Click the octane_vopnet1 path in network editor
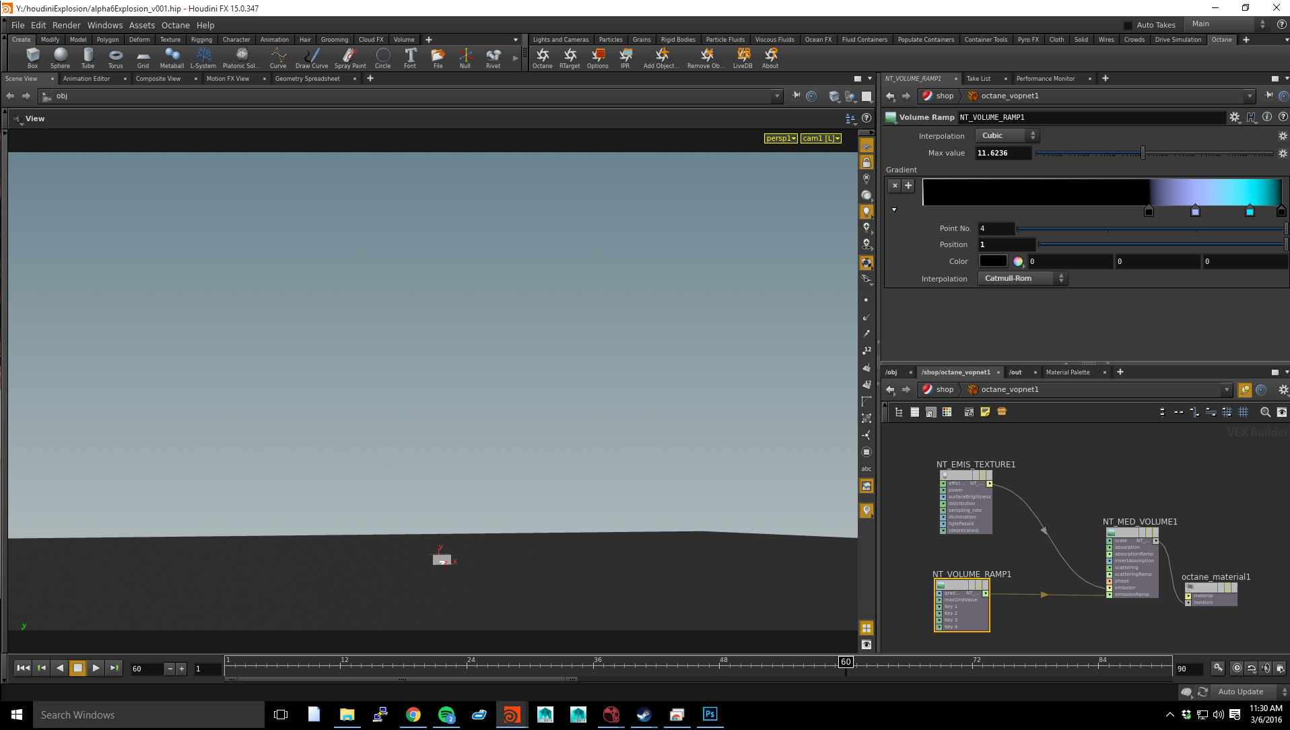Screen dimensions: 1290x730 tap(1003, 390)
